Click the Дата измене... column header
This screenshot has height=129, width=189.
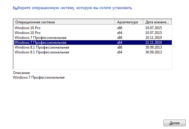tap(157, 22)
